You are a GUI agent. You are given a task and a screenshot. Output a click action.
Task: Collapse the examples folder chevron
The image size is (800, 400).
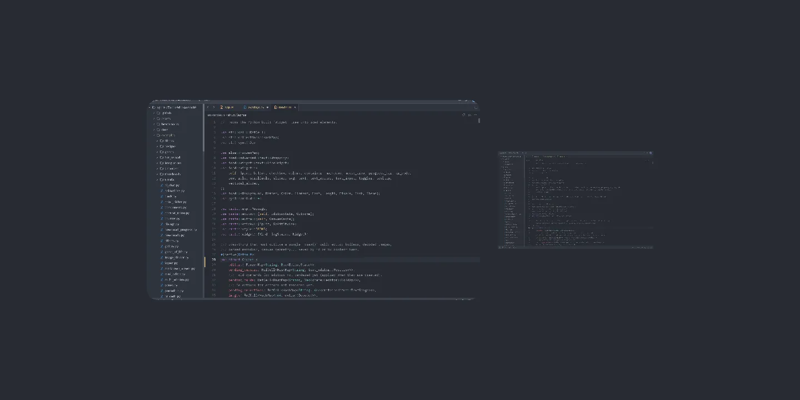[x=154, y=135]
